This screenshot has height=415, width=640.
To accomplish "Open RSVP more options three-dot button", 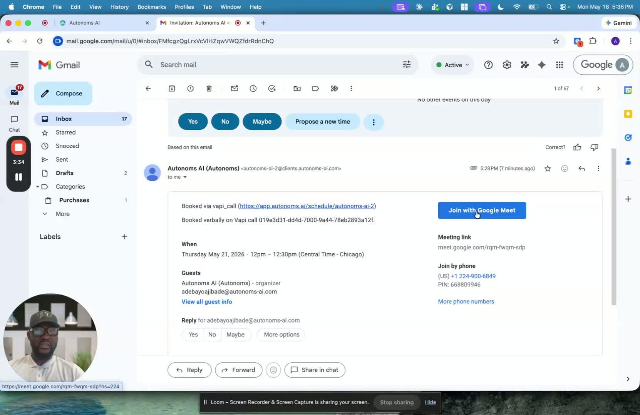I will coord(373,122).
